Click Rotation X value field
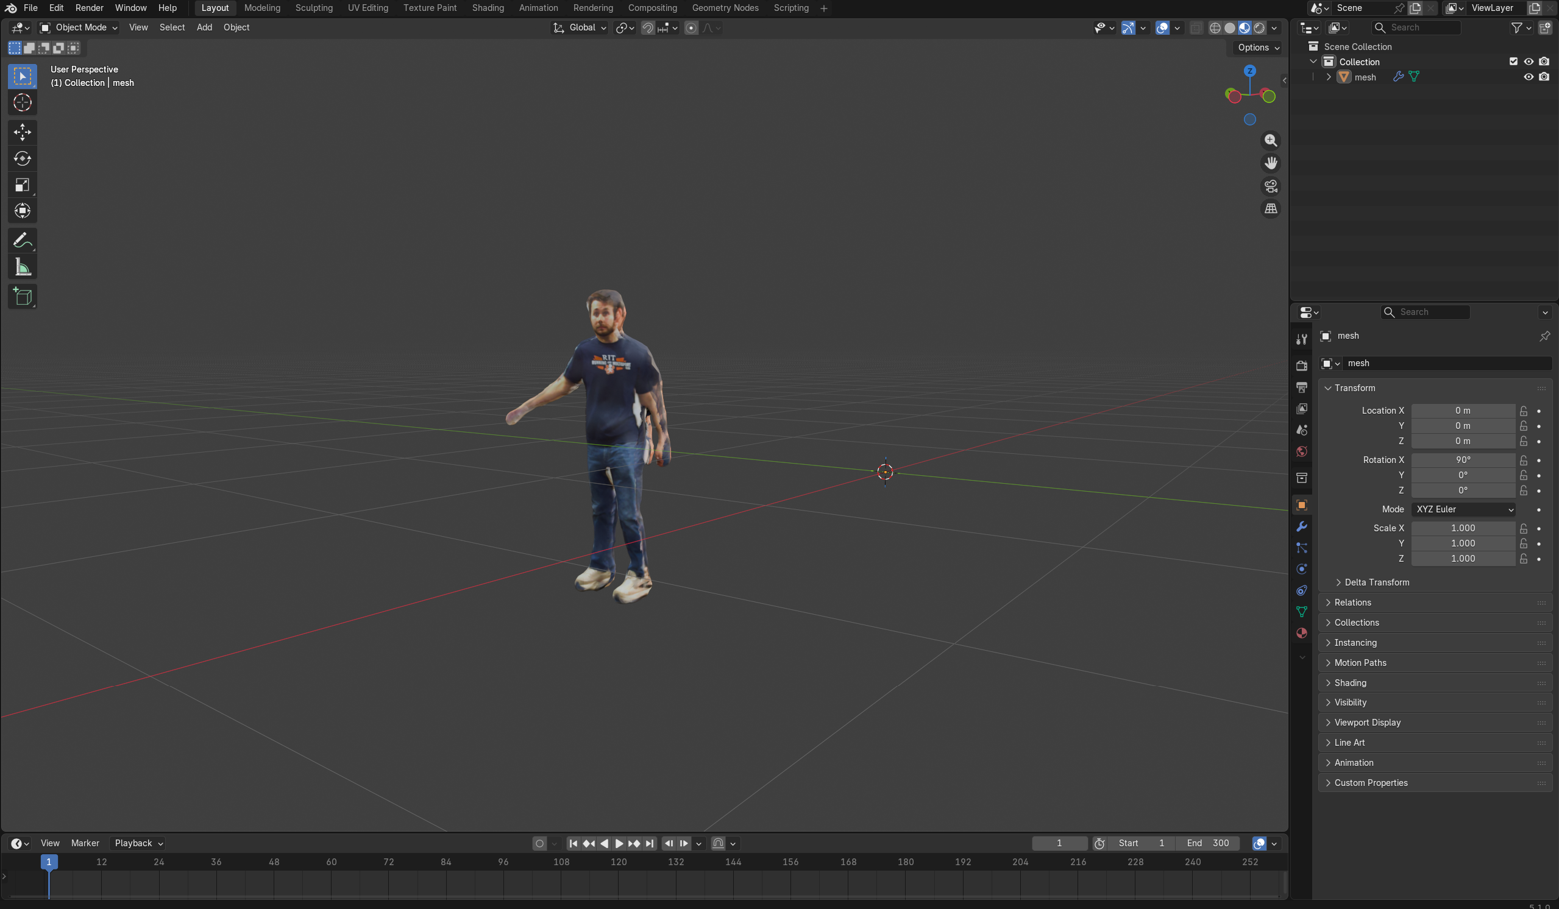 click(x=1463, y=460)
